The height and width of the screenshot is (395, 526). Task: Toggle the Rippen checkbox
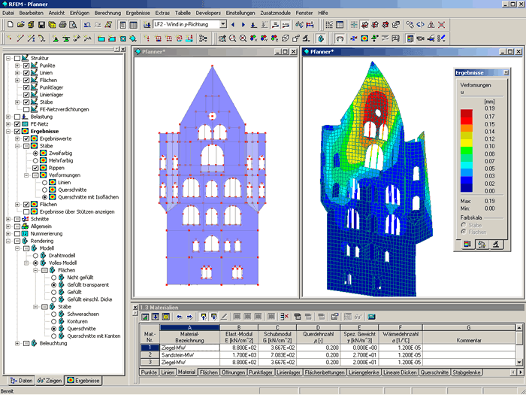(35, 168)
